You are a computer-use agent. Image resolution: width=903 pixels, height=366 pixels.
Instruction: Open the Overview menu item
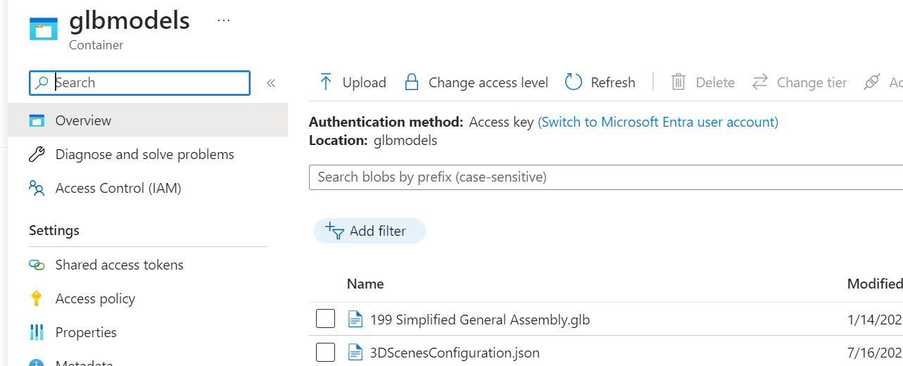[83, 120]
